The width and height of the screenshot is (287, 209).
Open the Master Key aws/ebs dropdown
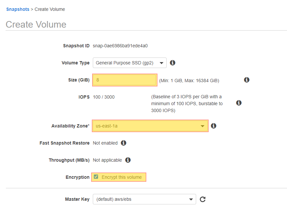click(x=144, y=199)
